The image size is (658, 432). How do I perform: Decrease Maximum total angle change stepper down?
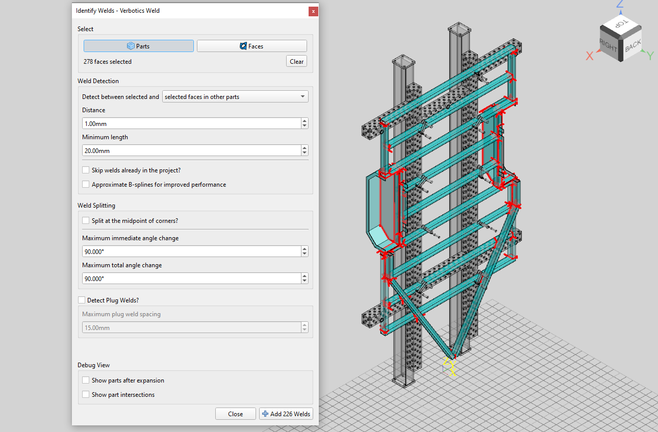pos(305,281)
